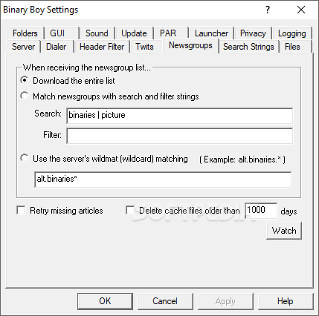
Task: Confirm settings with OK button
Action: pos(105,301)
